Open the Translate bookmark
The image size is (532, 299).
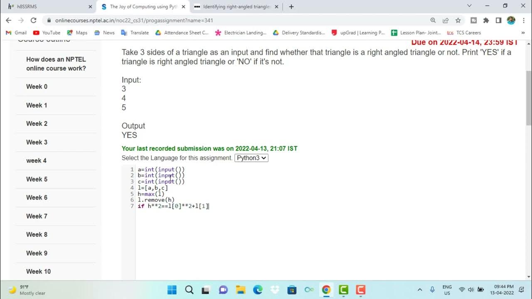pyautogui.click(x=135, y=33)
